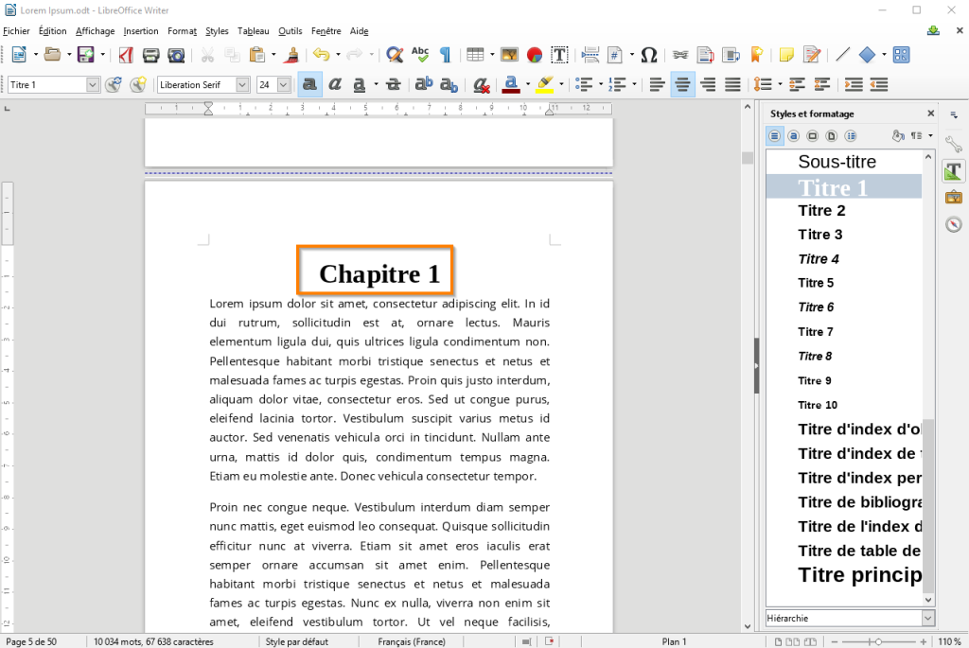
Task: Click the Clone Formatting paintbrush icon
Action: coord(291,55)
